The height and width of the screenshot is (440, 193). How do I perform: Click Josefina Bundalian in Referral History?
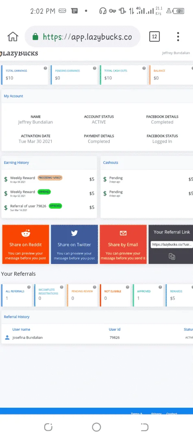point(27,337)
